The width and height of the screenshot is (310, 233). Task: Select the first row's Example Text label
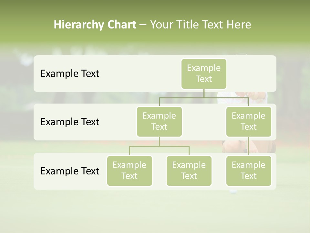pyautogui.click(x=70, y=74)
